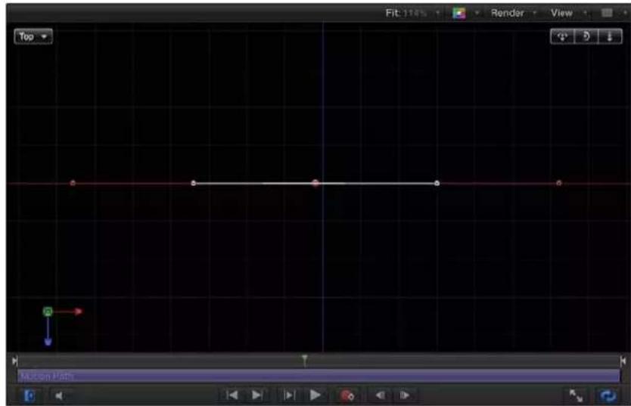Select the right white motion path endpoint

tap(437, 183)
